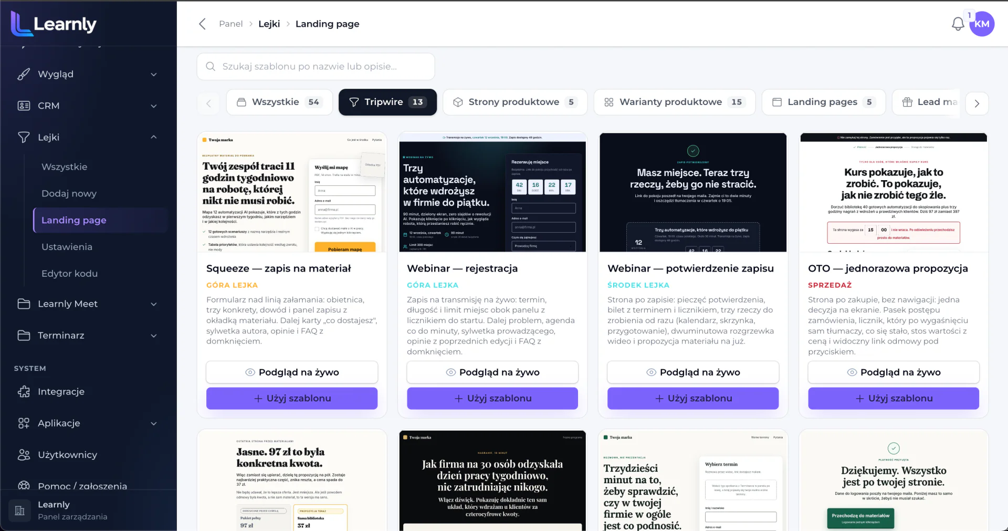Viewport: 1008px width, 531px height.
Task: Open the Squeeze template thumbnail
Action: tap(292, 192)
